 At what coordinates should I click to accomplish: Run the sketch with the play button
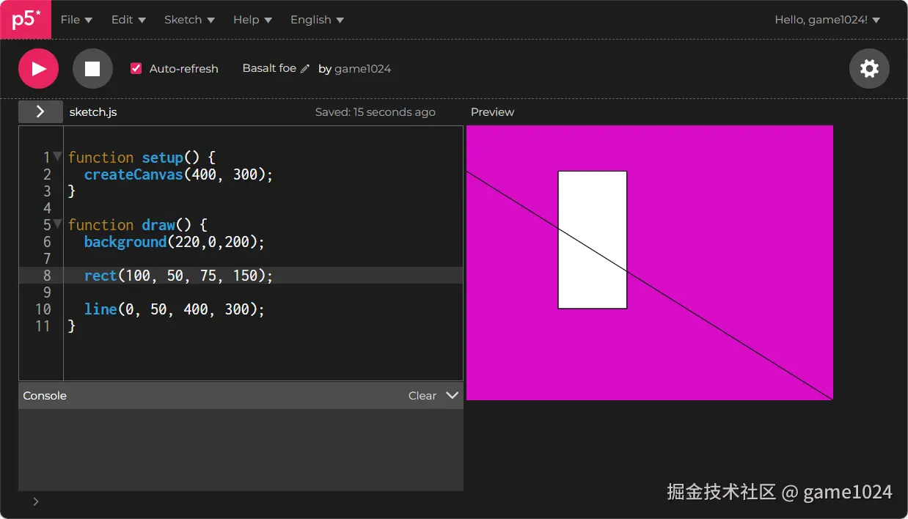tap(38, 69)
